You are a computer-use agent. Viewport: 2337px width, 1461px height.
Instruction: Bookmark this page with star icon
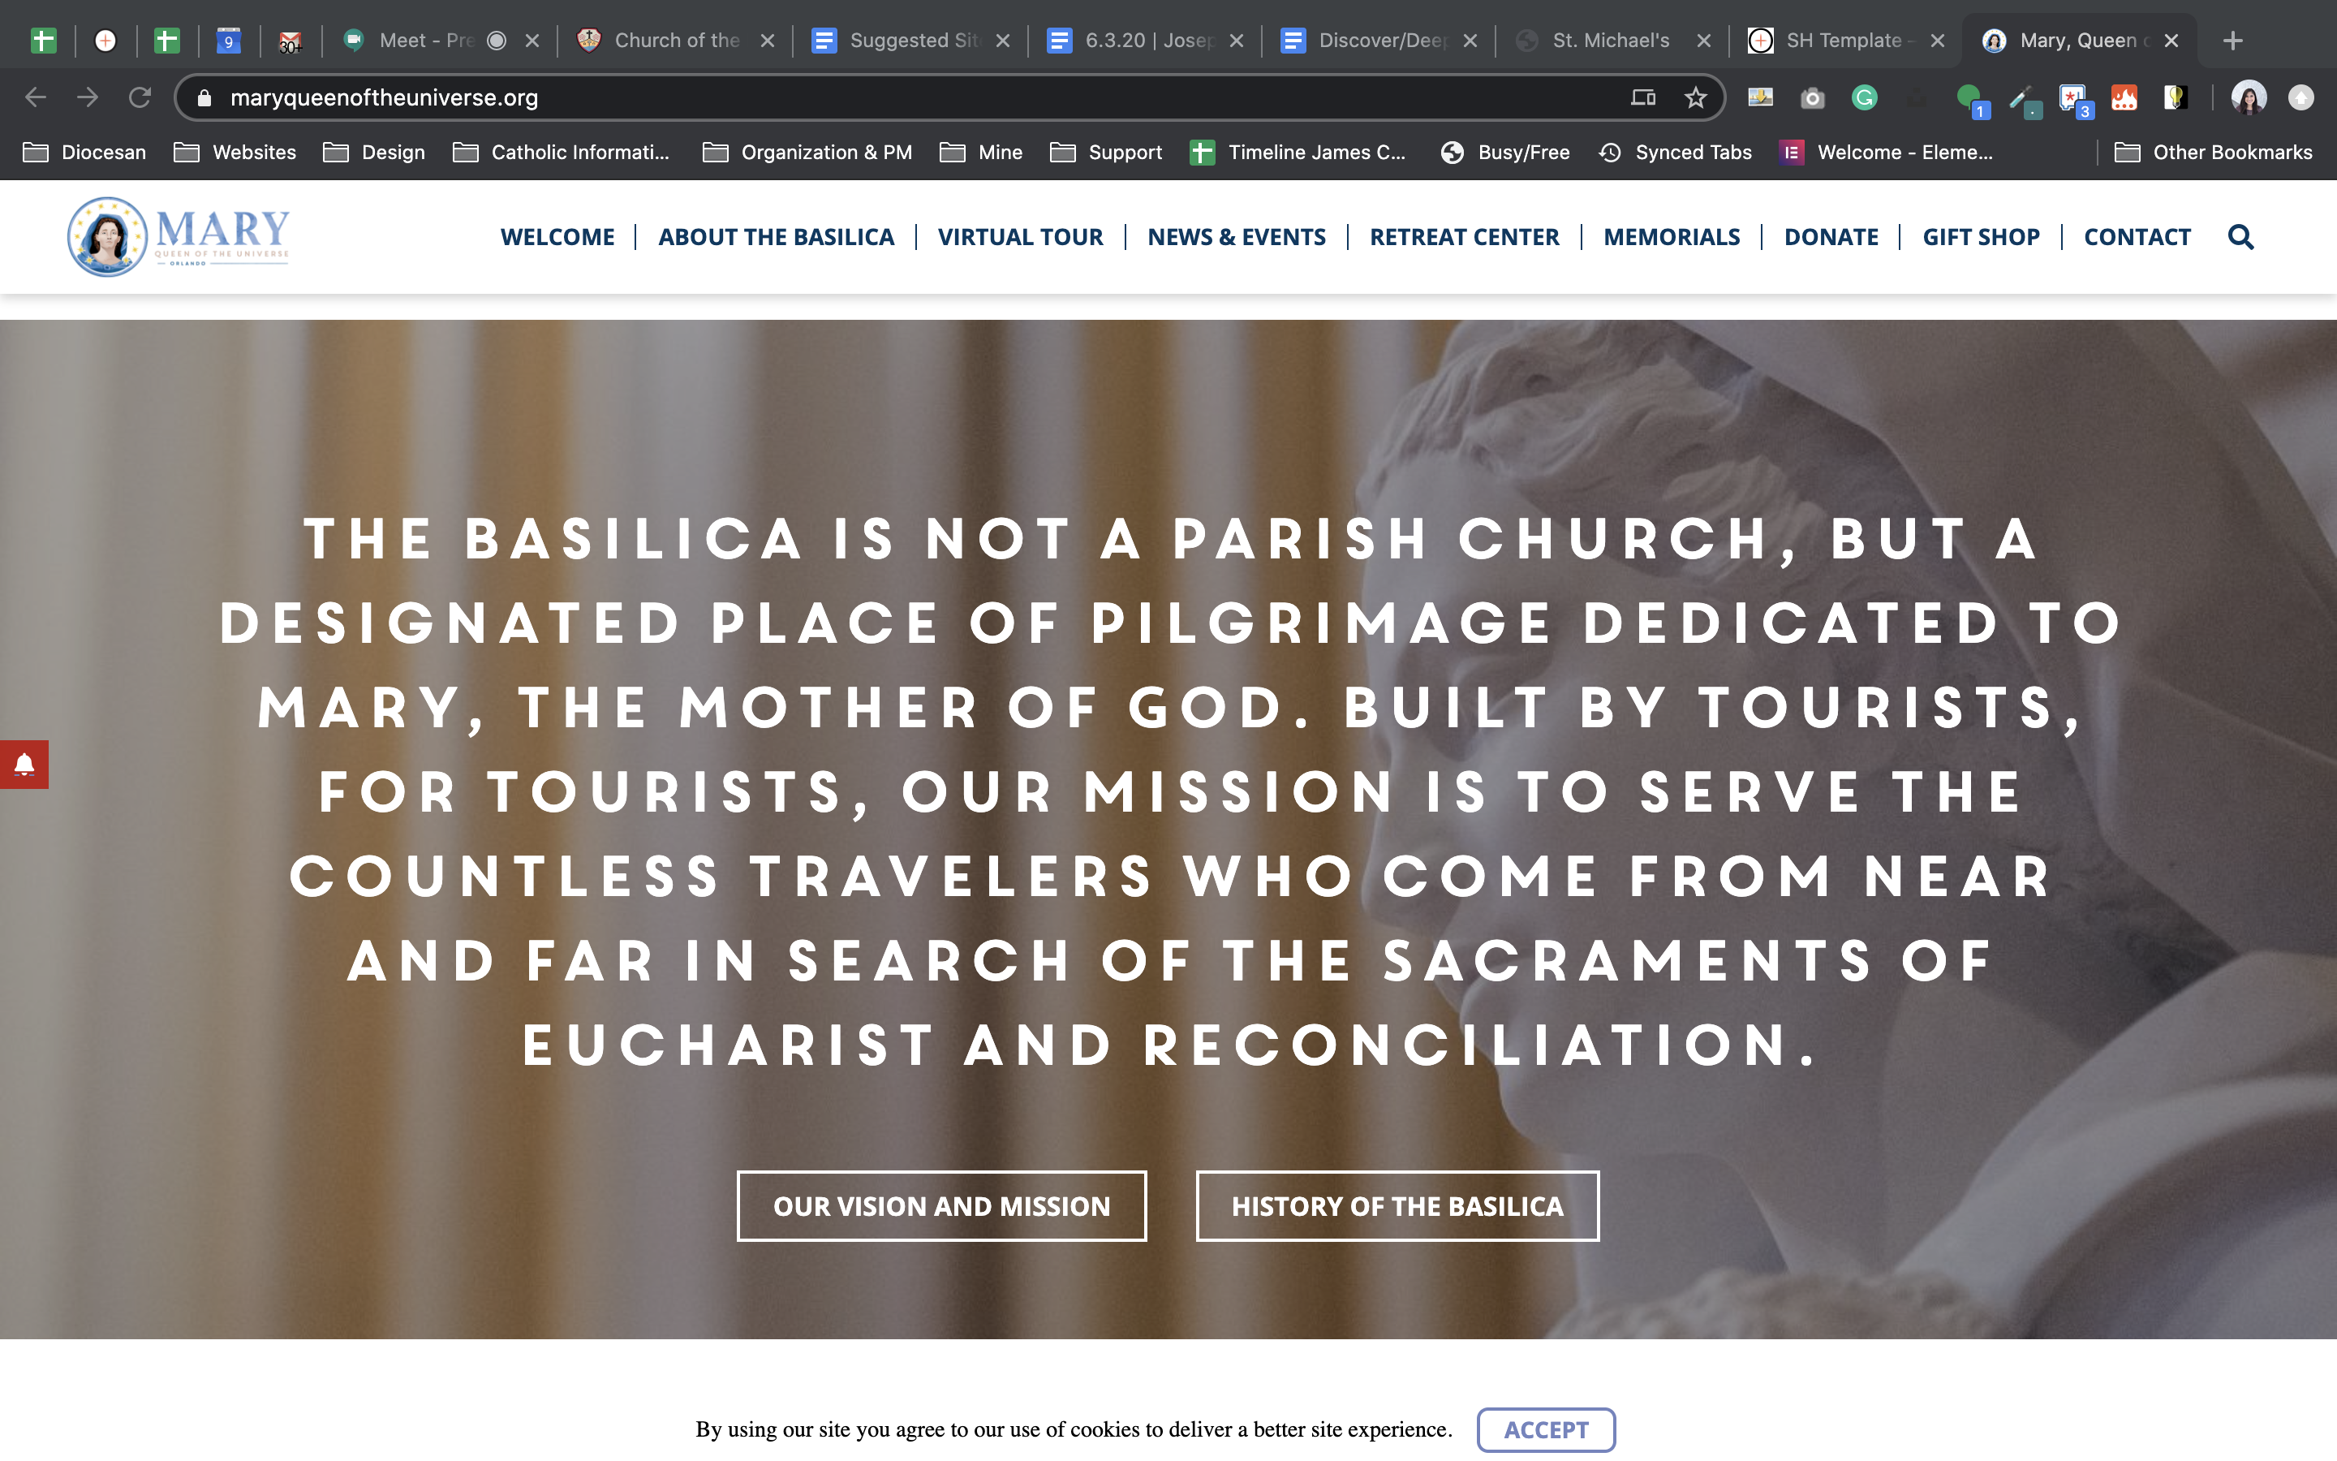tap(1695, 97)
